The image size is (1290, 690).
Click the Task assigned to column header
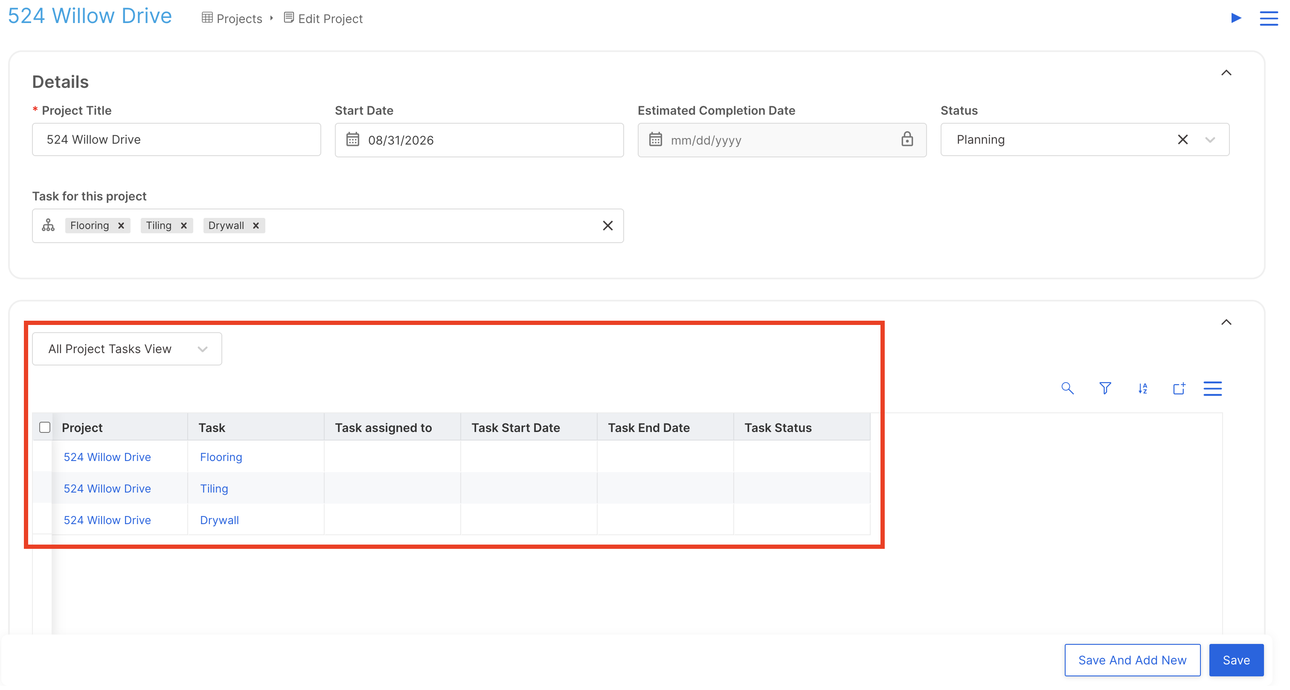[392, 427]
